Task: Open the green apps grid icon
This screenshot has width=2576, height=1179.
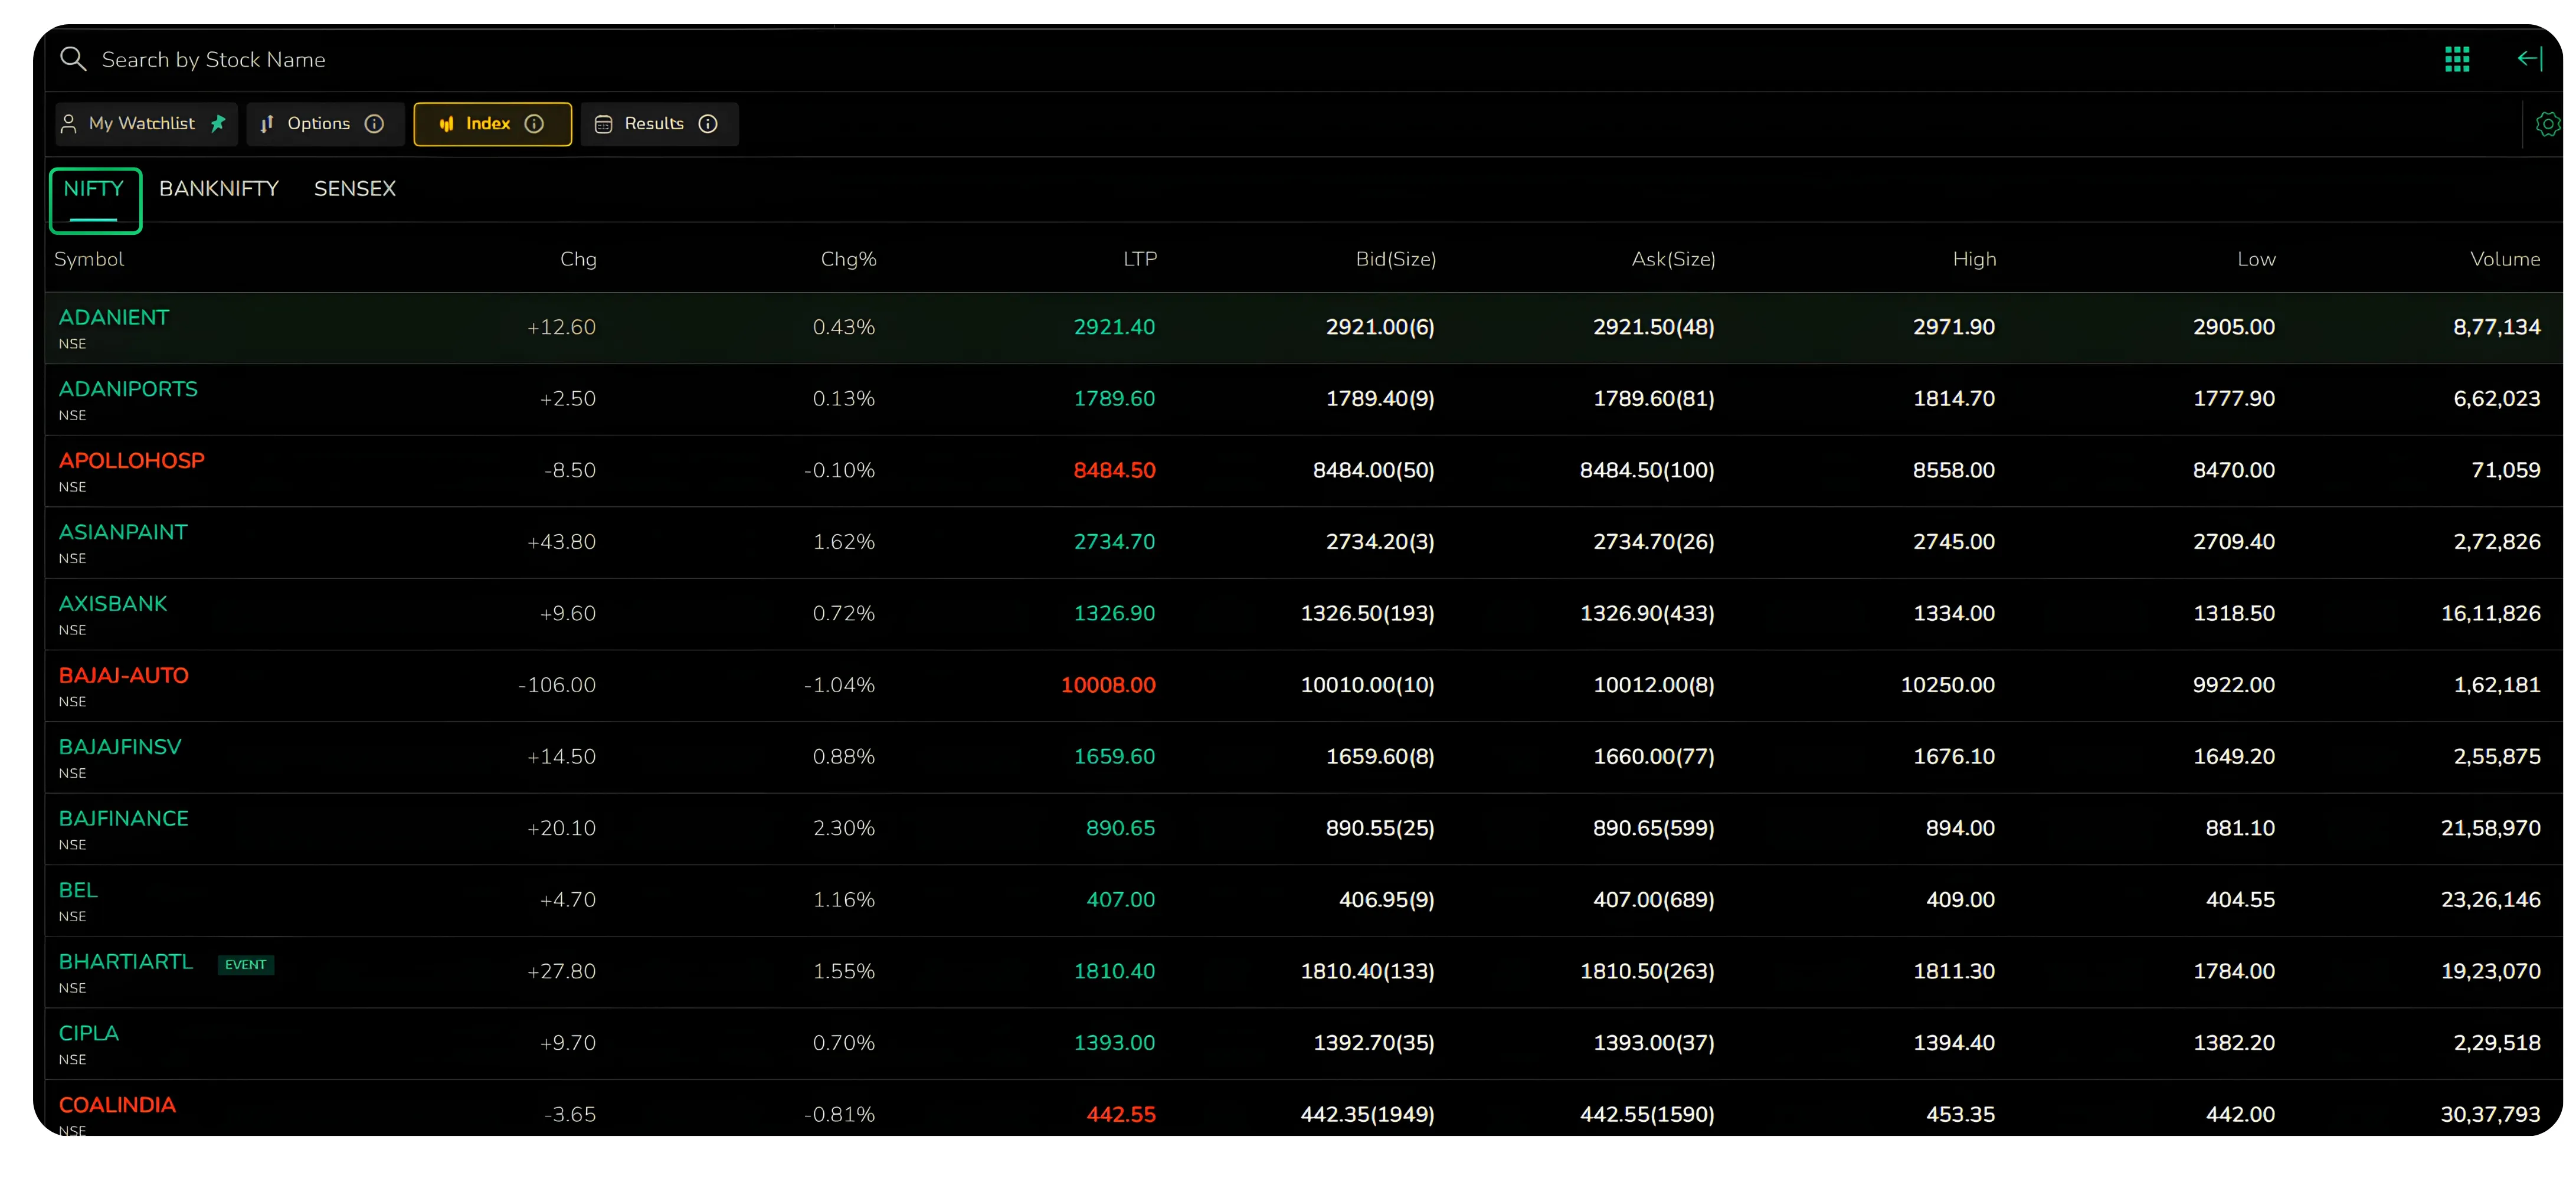Action: (x=2456, y=59)
